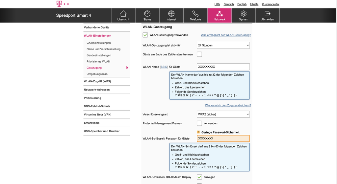
Task: Click the WLAN-Gastzugang heading
Action: click(x=157, y=27)
